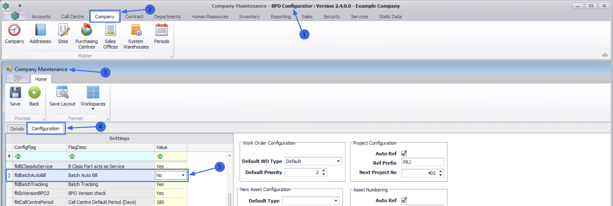Click the application orb button next to Accounts
The image size is (613, 206).
click(15, 16)
